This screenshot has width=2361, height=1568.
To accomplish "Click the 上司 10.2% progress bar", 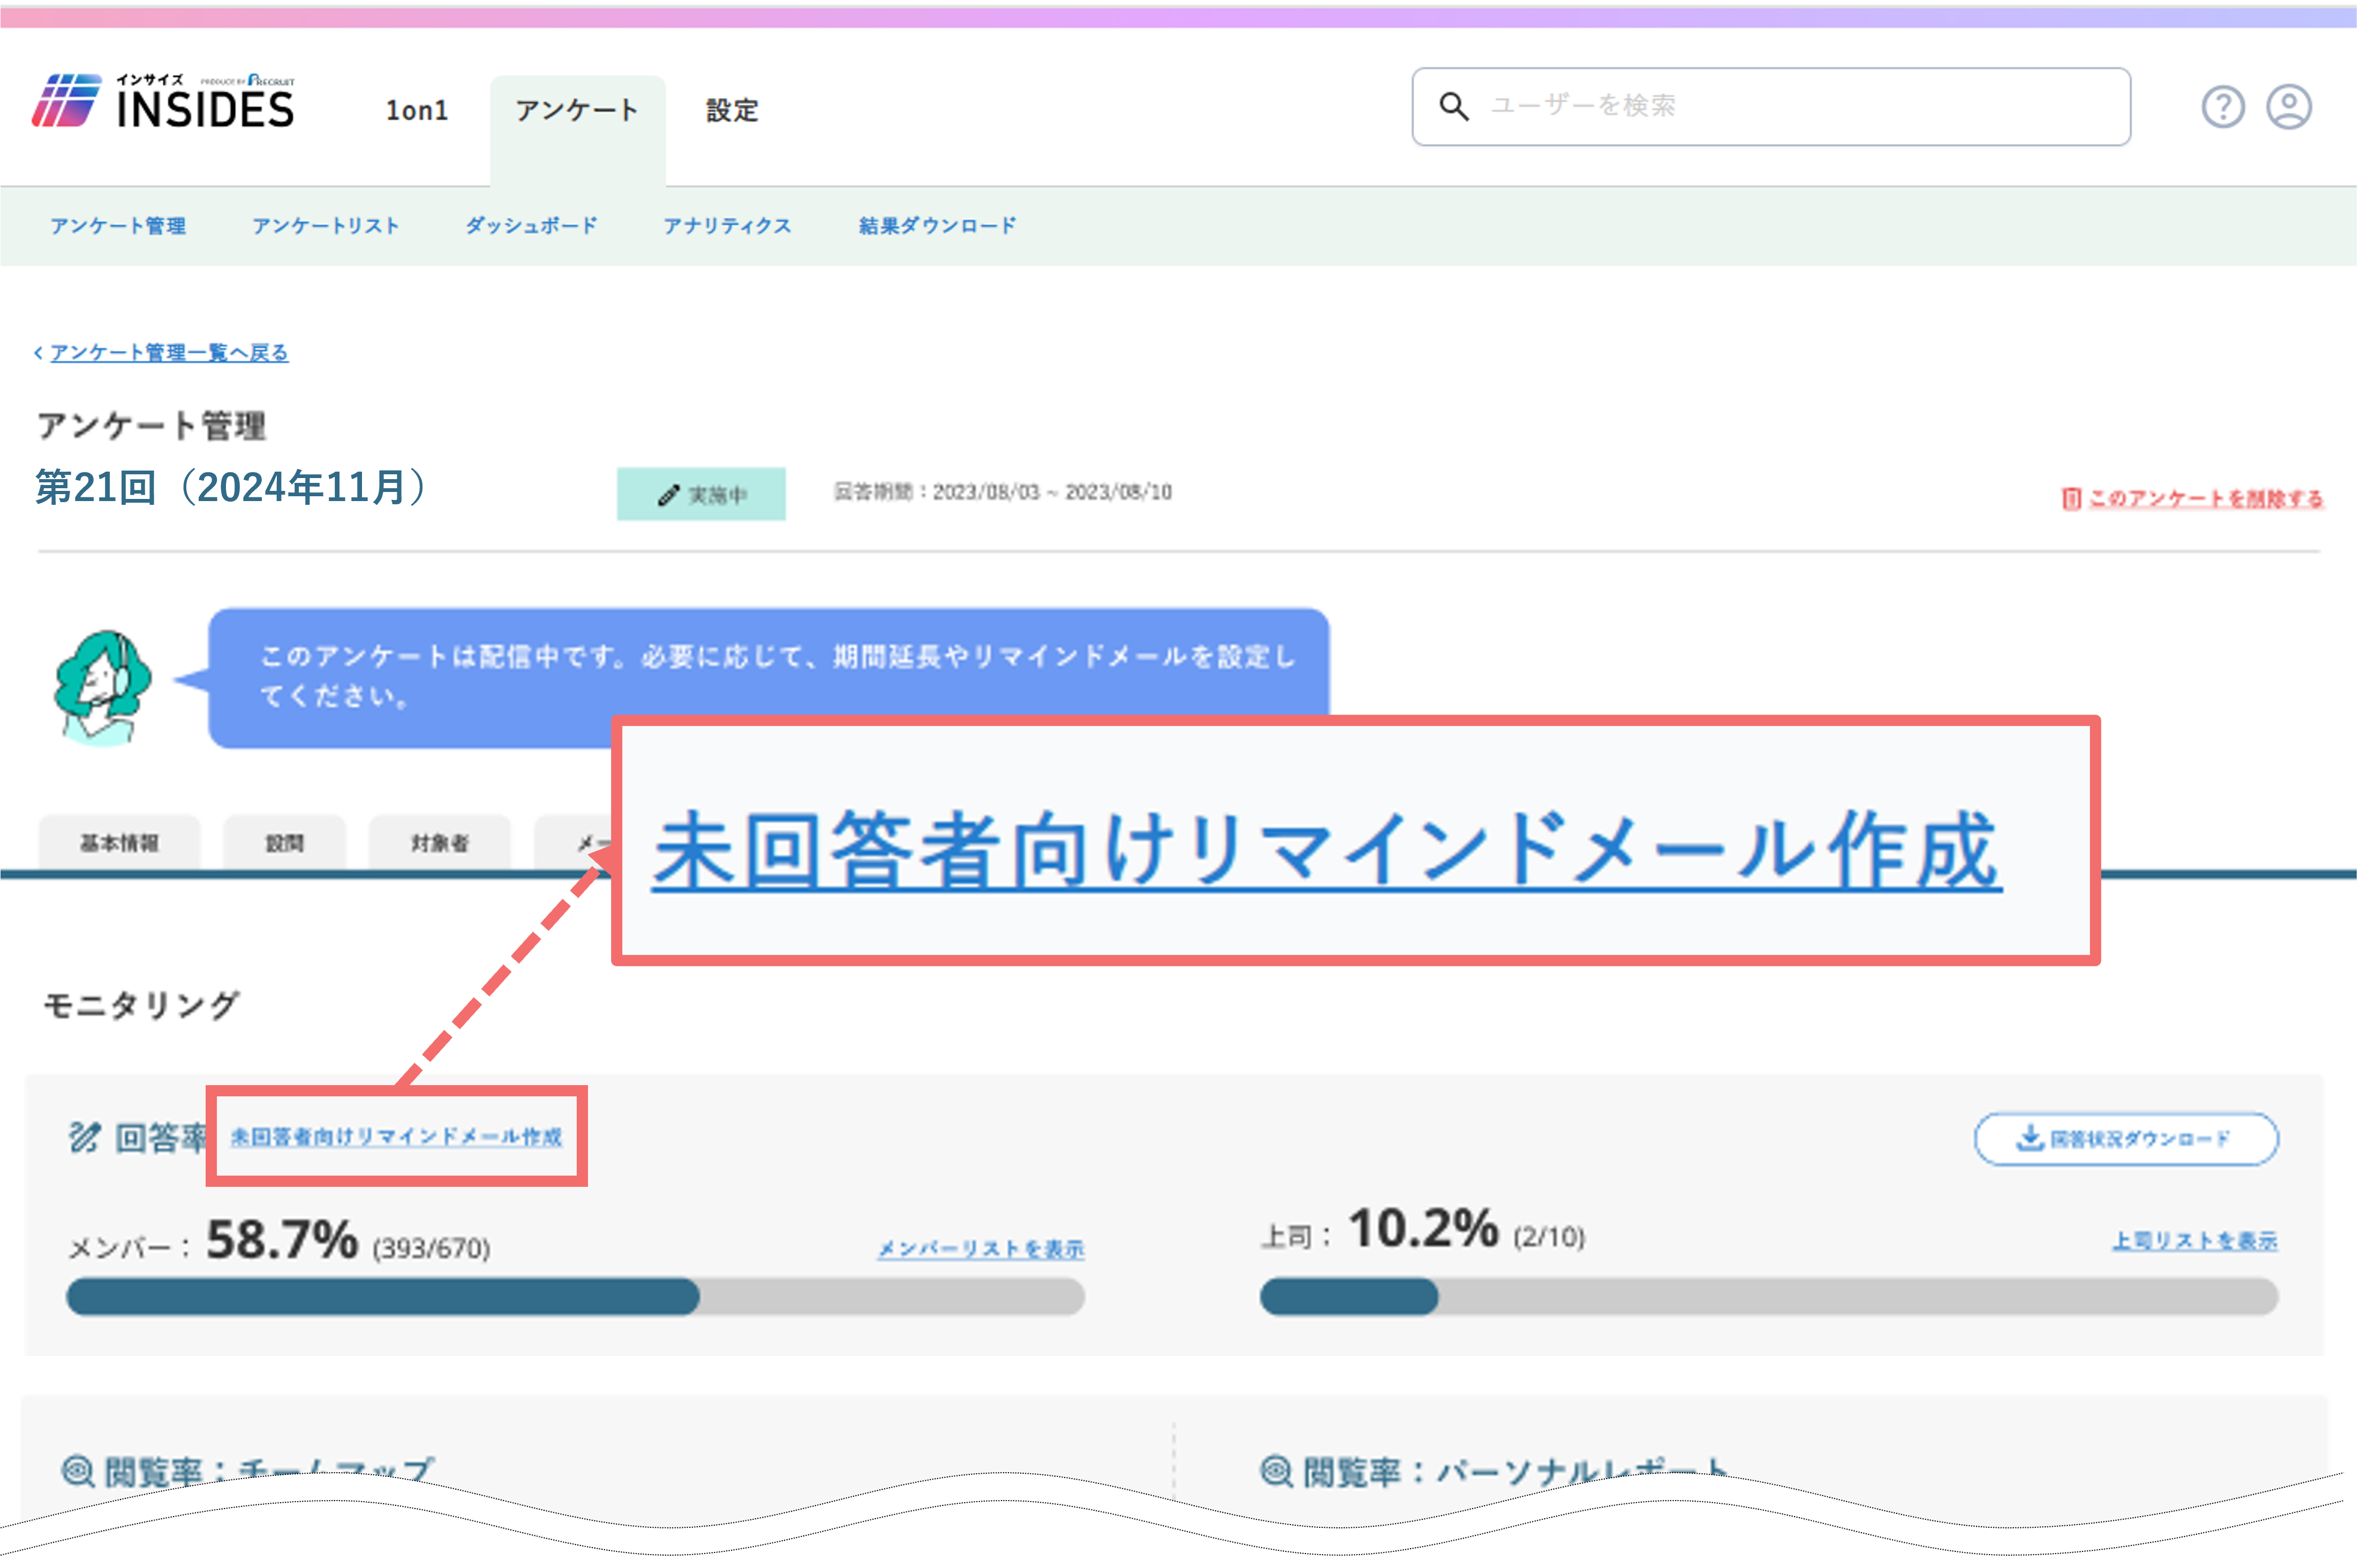I will [1768, 1297].
